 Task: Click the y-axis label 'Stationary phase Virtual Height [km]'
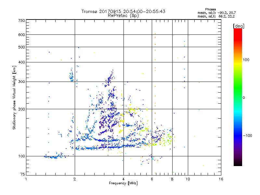coord(14,97)
